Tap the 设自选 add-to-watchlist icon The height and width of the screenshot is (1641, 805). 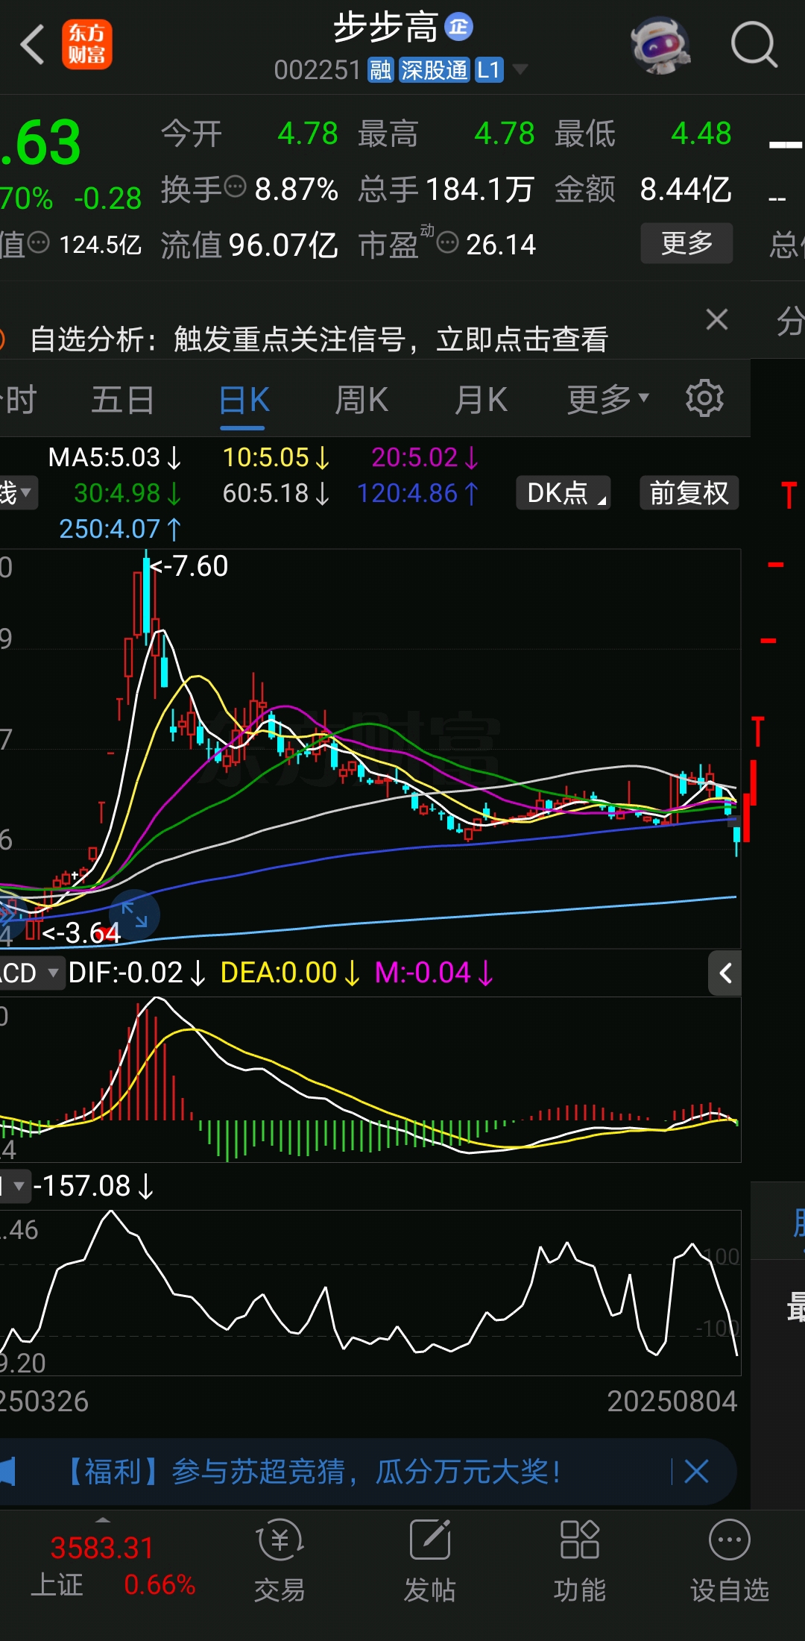729,1560
